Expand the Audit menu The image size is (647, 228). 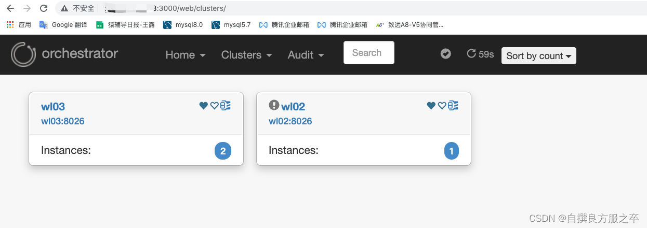pos(306,55)
